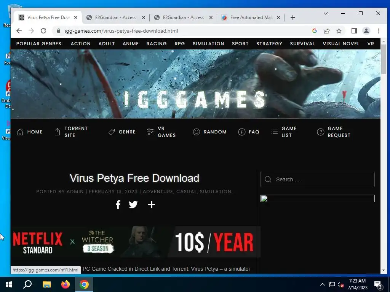Open the ADULT genre
The image size is (390, 292).
pyautogui.click(x=107, y=44)
